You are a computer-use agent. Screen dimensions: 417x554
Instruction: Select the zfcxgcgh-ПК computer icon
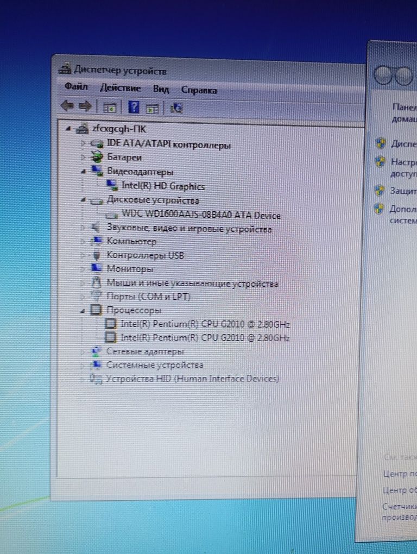(x=81, y=129)
